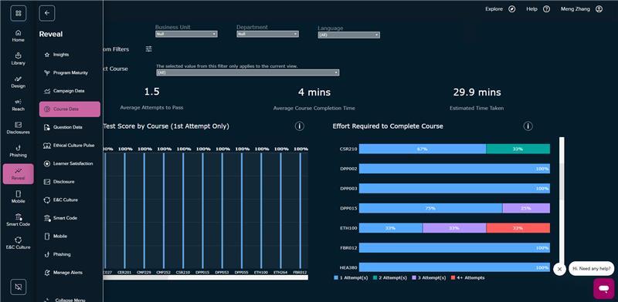Open Campaign Data menu item

point(70,91)
